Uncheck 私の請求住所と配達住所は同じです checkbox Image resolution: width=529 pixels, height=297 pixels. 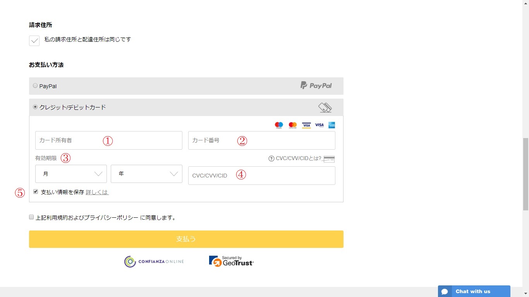pyautogui.click(x=34, y=41)
